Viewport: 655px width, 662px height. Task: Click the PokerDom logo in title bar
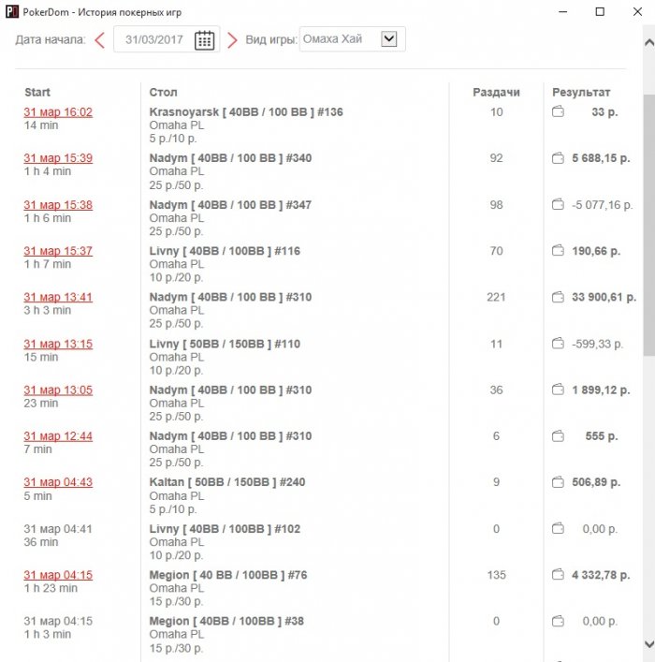12,11
